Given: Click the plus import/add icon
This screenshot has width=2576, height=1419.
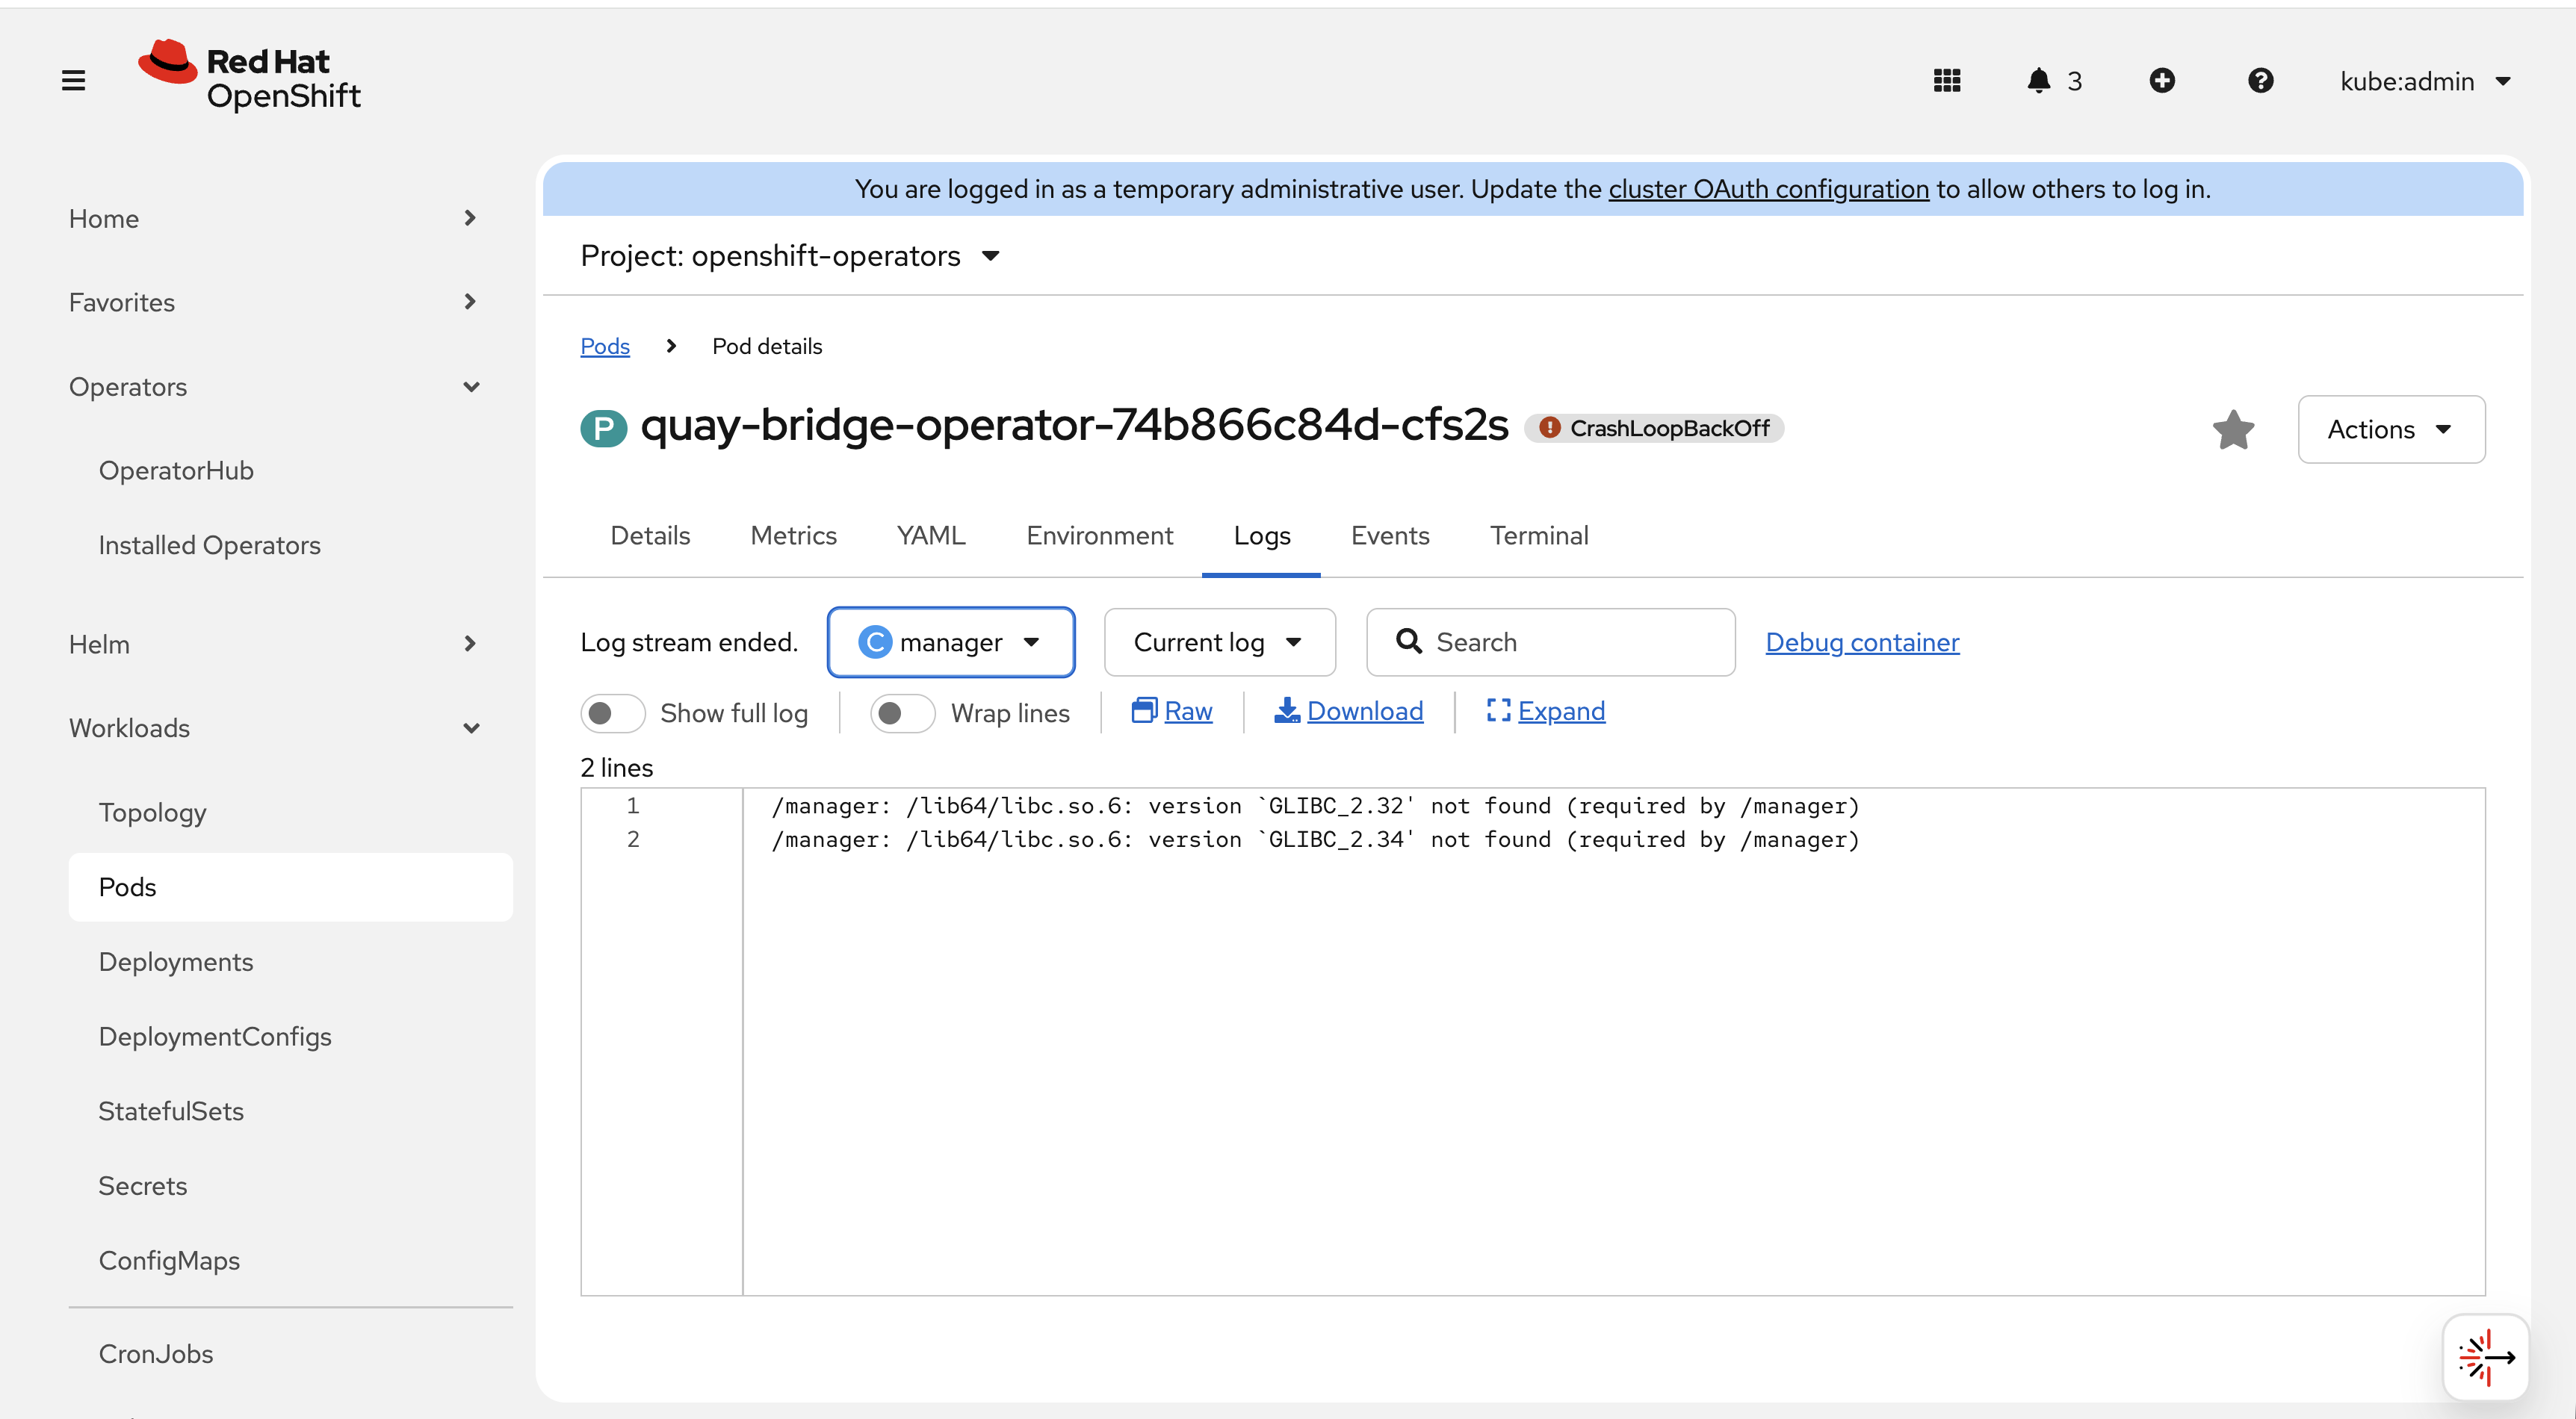Looking at the screenshot, I should pos(2161,80).
